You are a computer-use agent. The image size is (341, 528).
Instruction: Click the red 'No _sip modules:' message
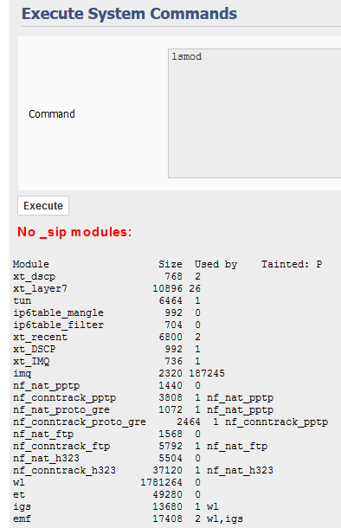click(74, 232)
